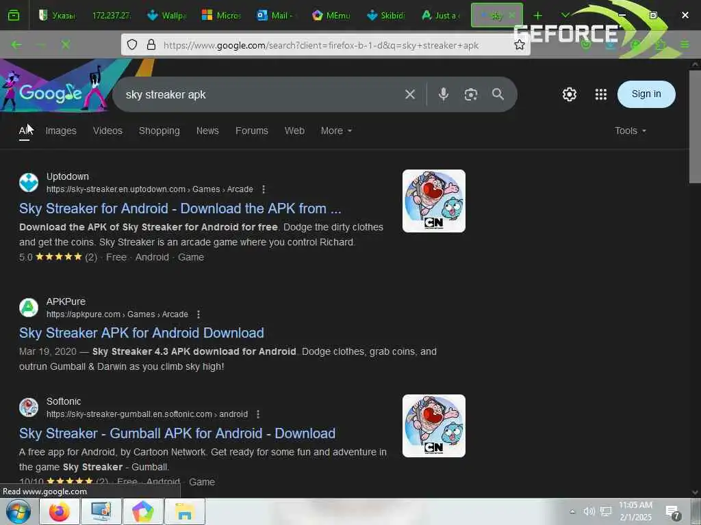
Task: Open the Windows Start menu orb
Action: [18, 511]
